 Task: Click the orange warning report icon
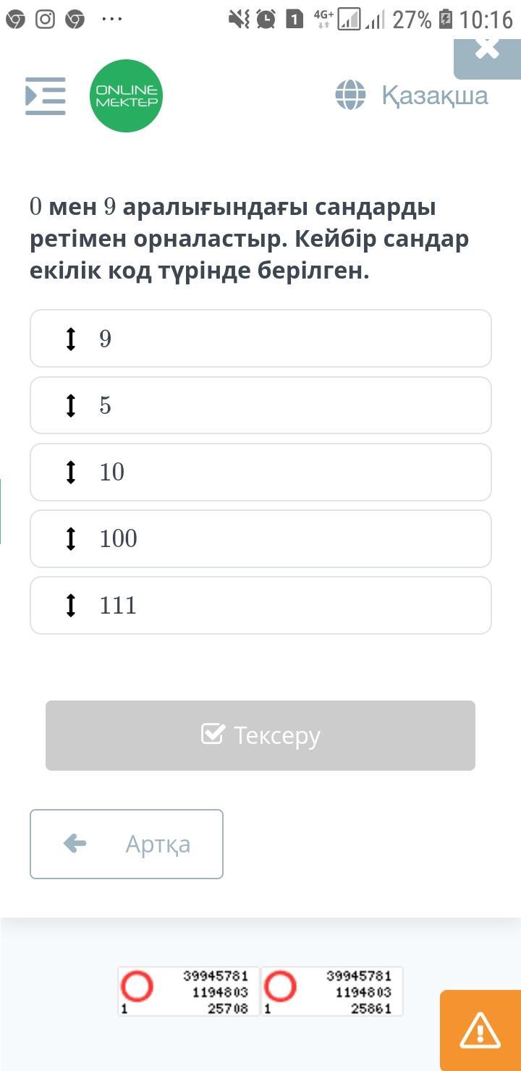point(480,1030)
